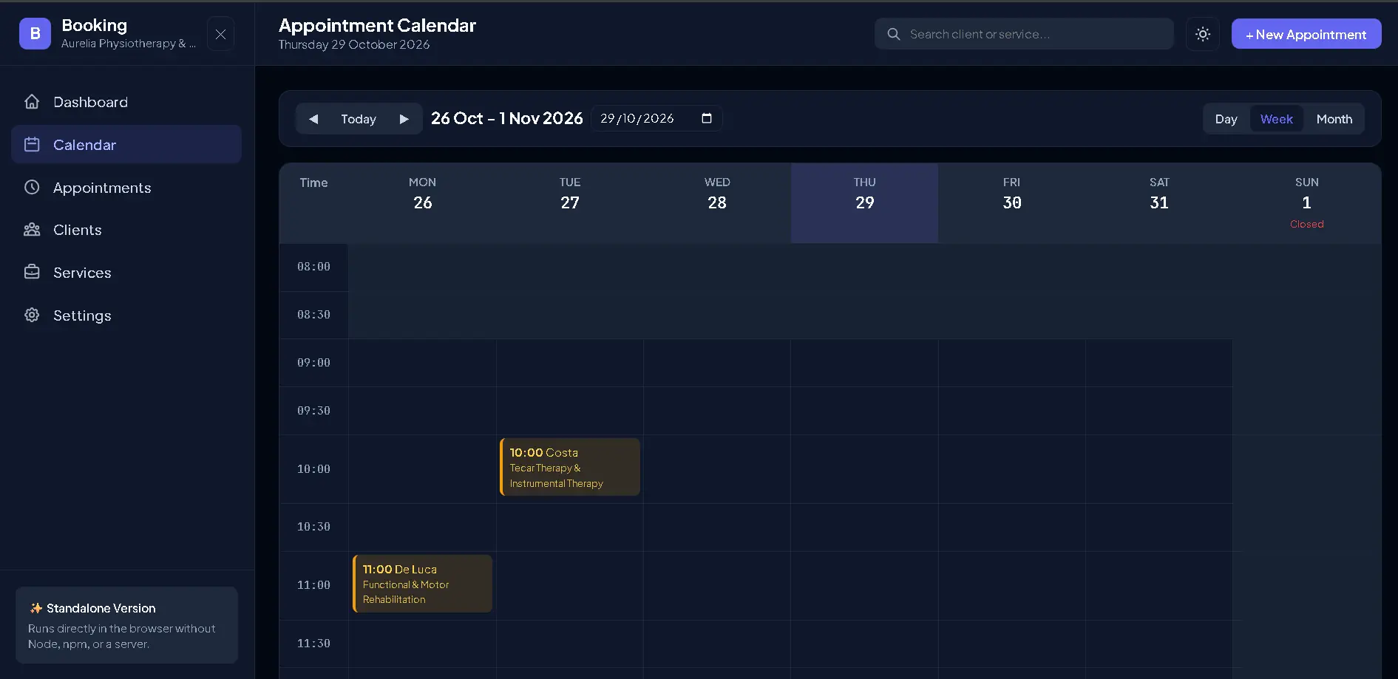Click the Standalone Version sparkle icon
This screenshot has height=679, width=1398.
point(35,608)
